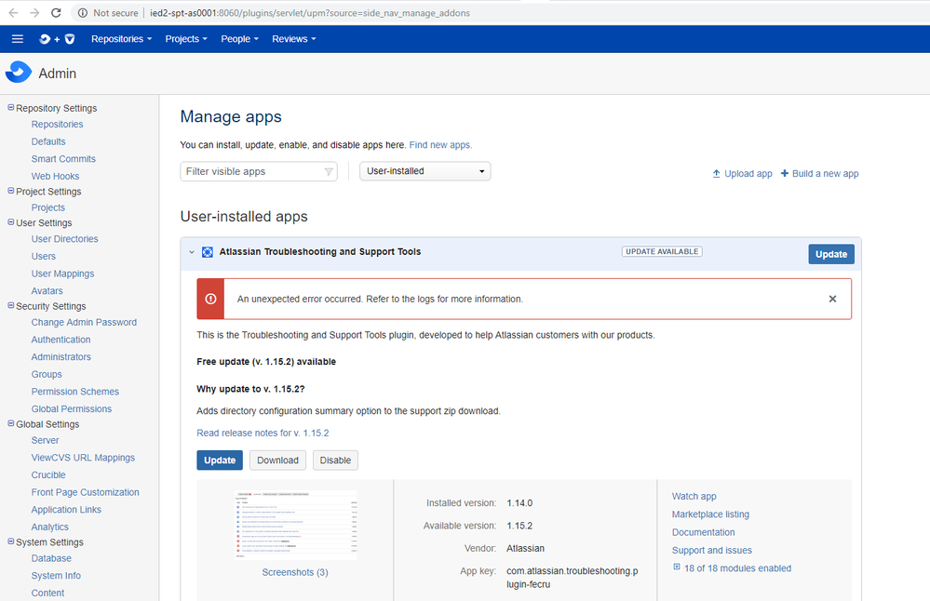Screen dimensions: 930x601
Task: Open System Info page
Action: 56,576
